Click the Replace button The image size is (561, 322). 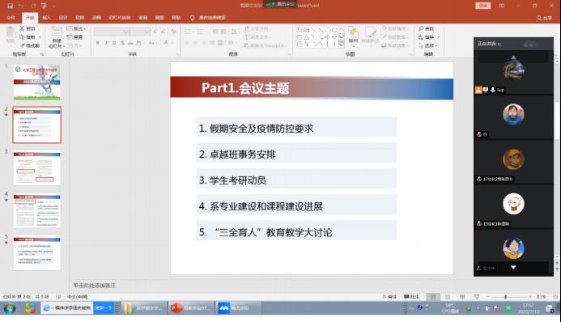(x=428, y=36)
